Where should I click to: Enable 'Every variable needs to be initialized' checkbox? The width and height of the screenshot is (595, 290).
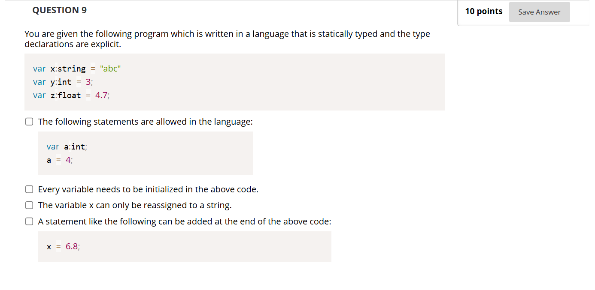(x=29, y=189)
